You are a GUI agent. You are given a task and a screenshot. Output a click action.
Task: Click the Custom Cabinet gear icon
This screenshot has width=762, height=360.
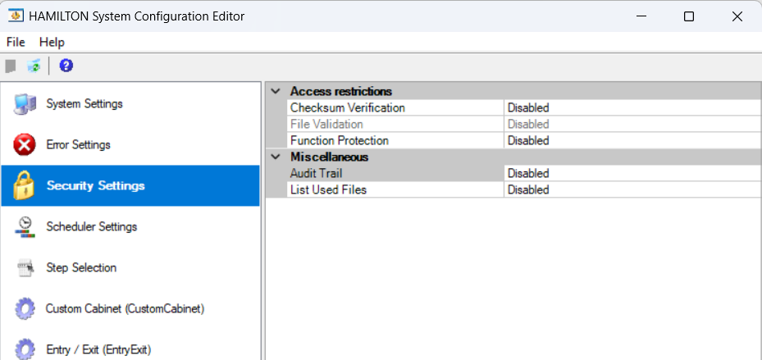[x=25, y=309]
